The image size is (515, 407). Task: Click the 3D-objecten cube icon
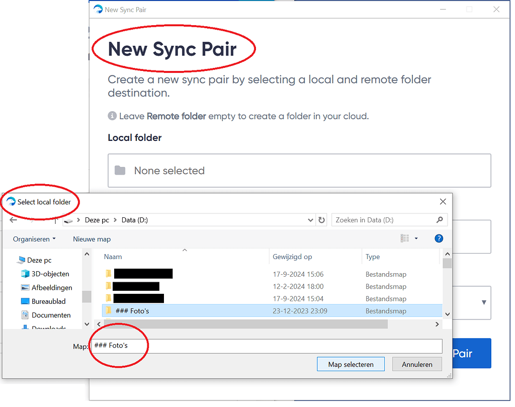pos(25,274)
